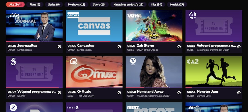248x112 pixels.
Task: Open the Series (6) filter
Action: (x=54, y=4)
